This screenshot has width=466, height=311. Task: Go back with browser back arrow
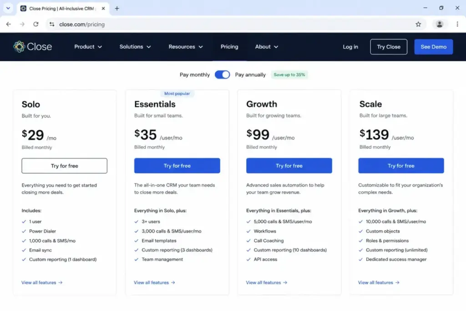(8, 24)
